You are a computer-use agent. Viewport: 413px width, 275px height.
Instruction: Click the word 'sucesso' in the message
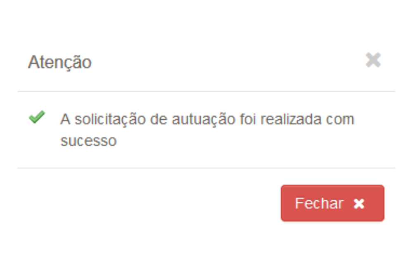click(88, 141)
